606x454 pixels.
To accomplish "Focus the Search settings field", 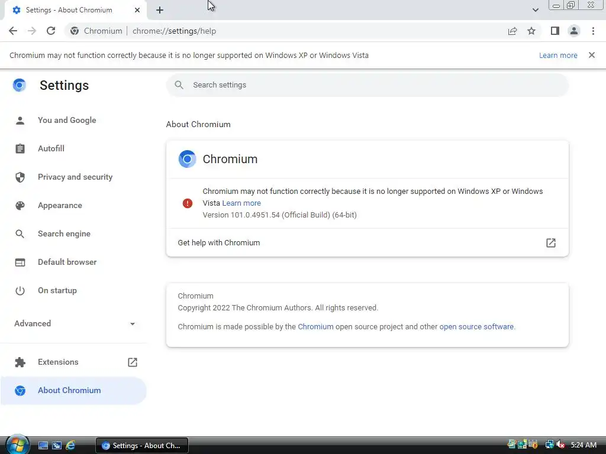I will (x=367, y=85).
